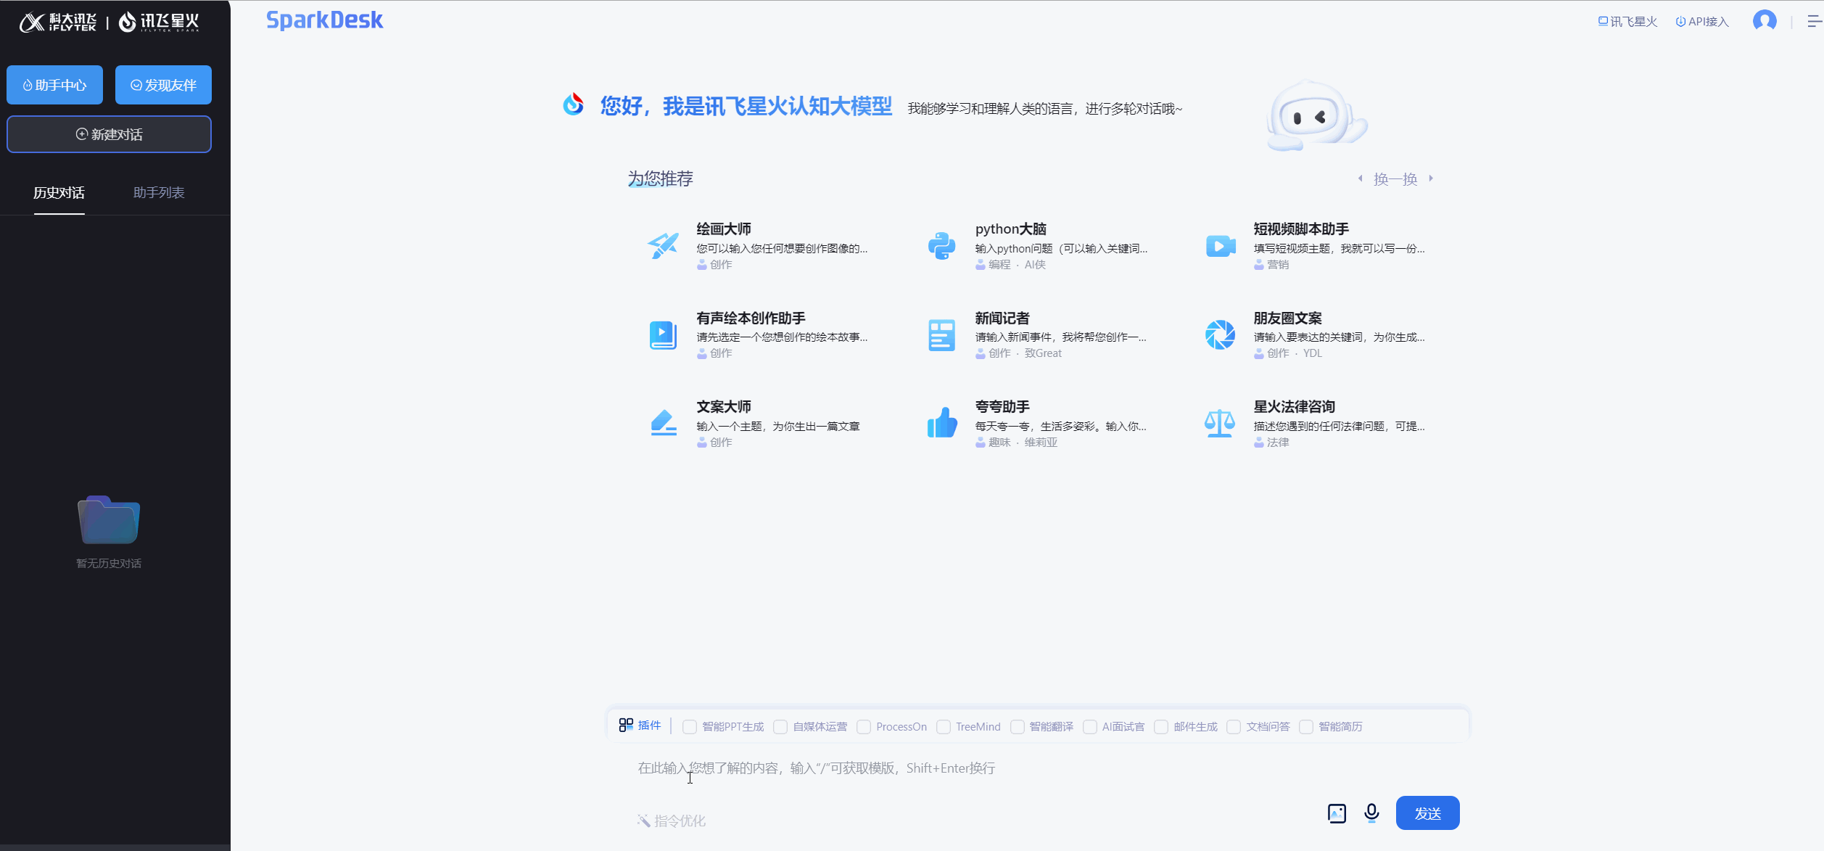Click the 有声绘本创作助手 book icon
The width and height of the screenshot is (1824, 851).
pos(663,335)
